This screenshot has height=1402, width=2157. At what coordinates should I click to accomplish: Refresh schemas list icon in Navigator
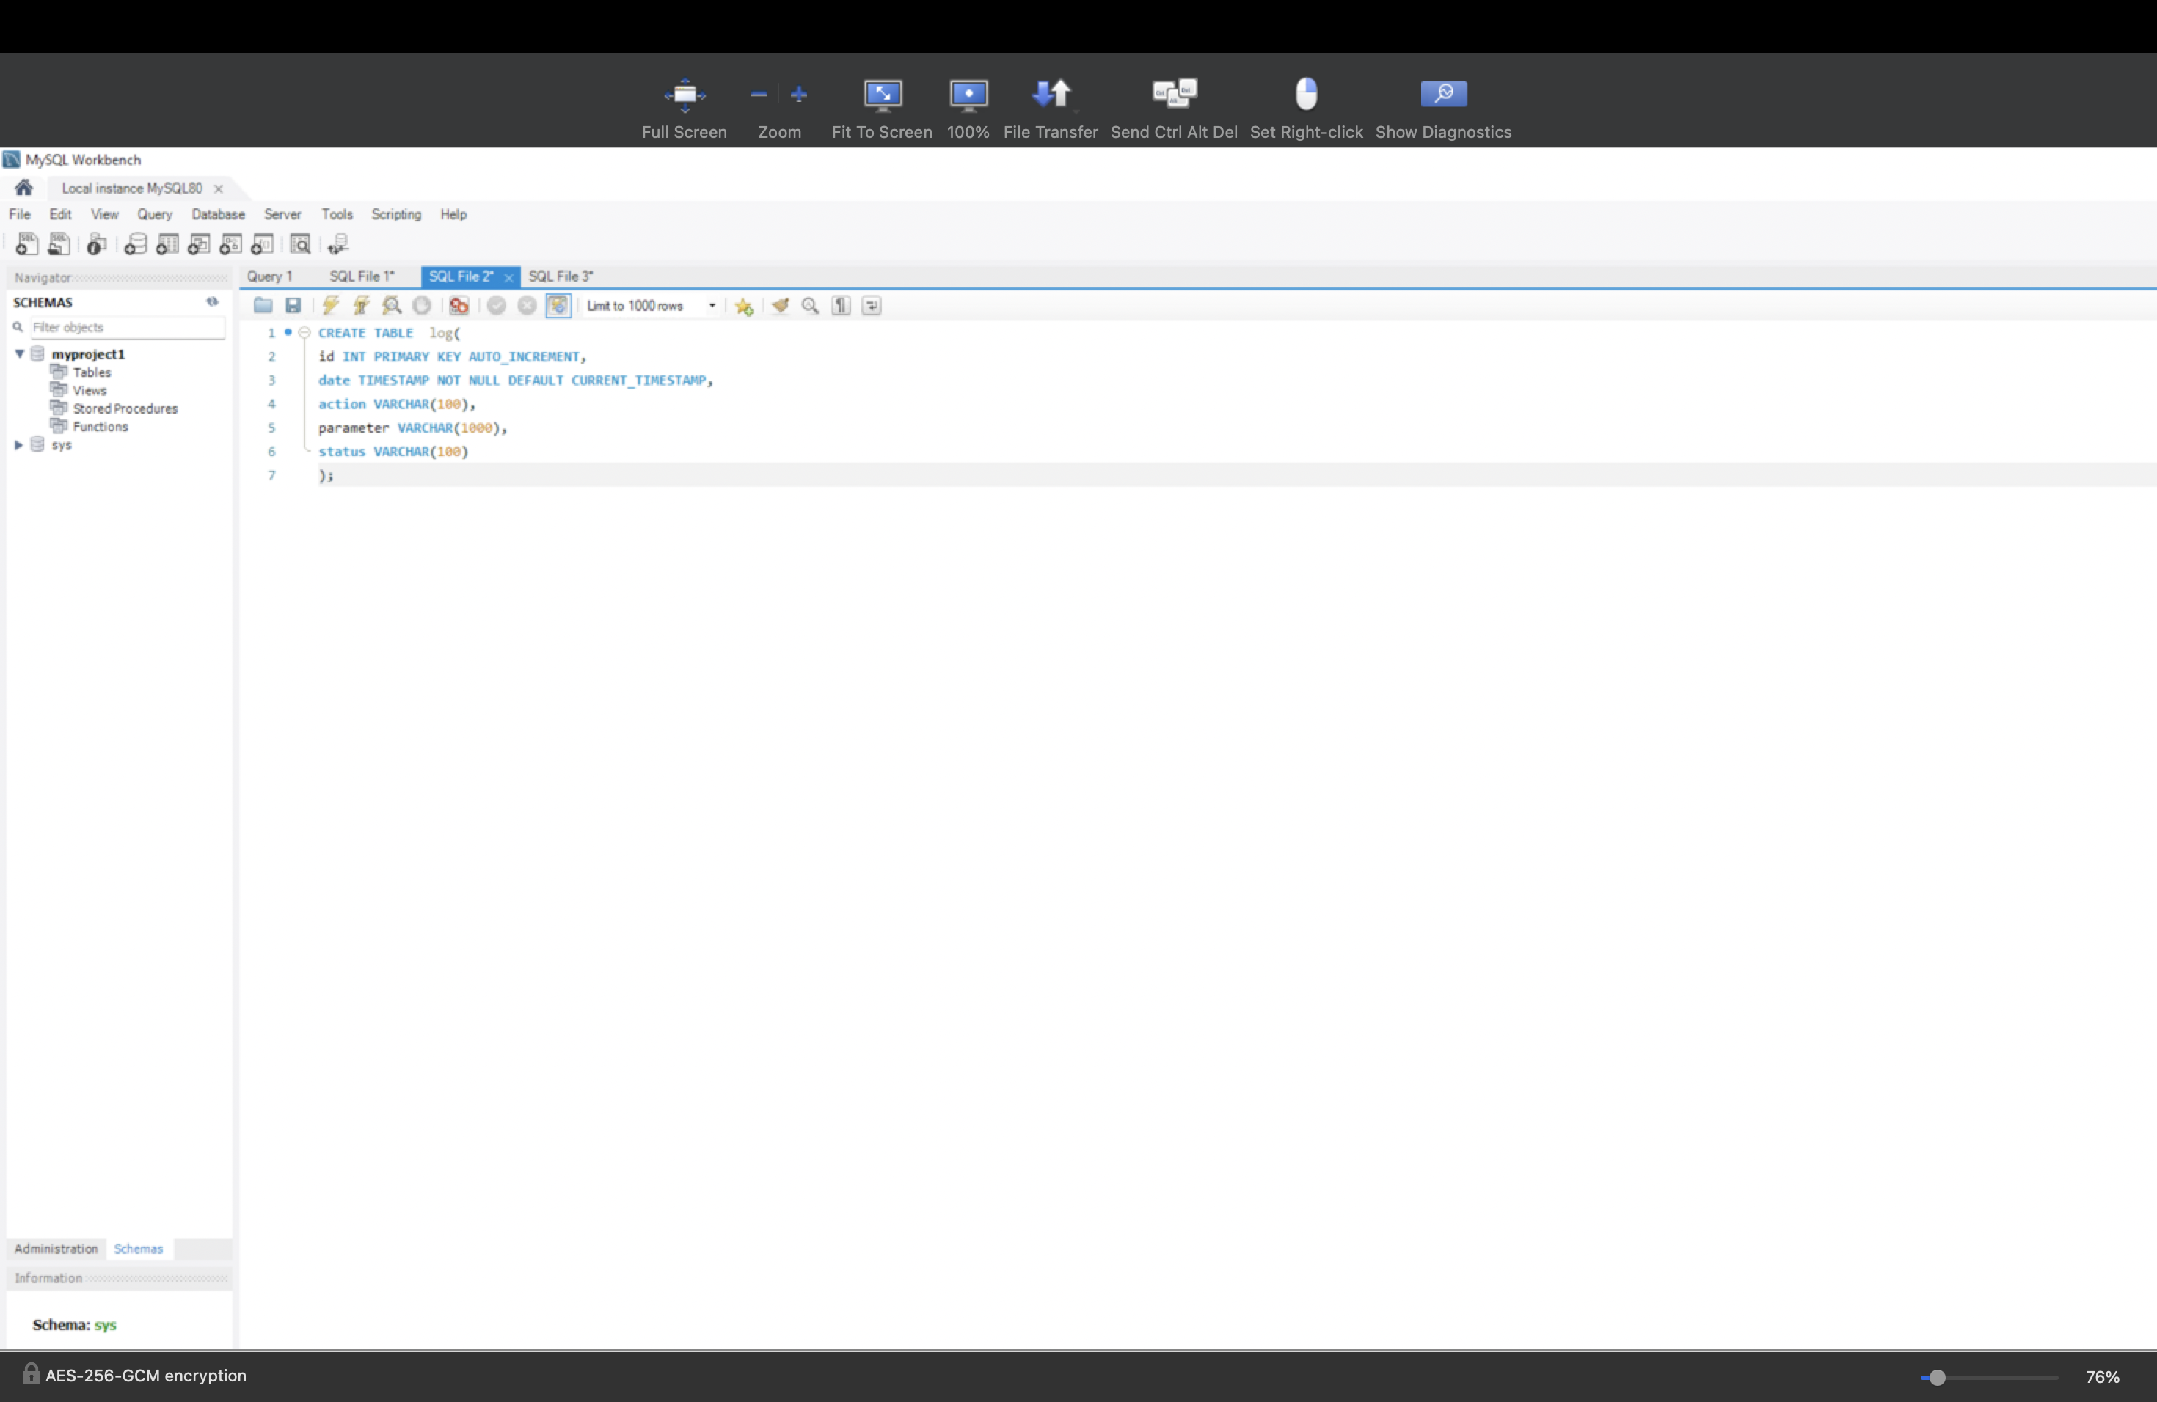click(212, 301)
